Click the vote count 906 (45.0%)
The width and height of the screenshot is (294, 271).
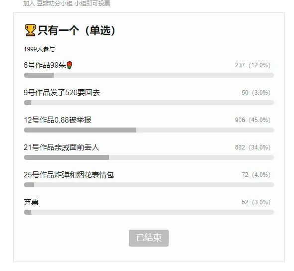[x=253, y=120]
